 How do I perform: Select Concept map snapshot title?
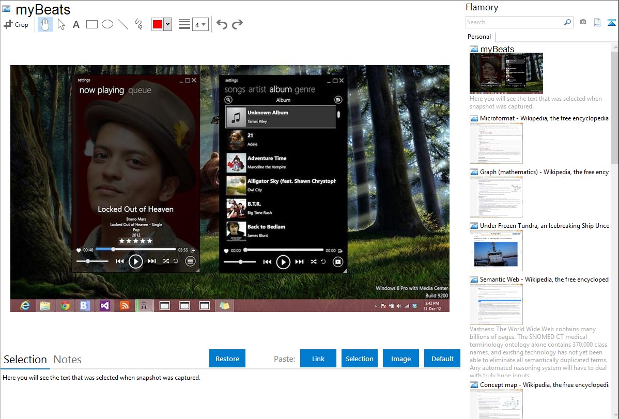coord(544,385)
